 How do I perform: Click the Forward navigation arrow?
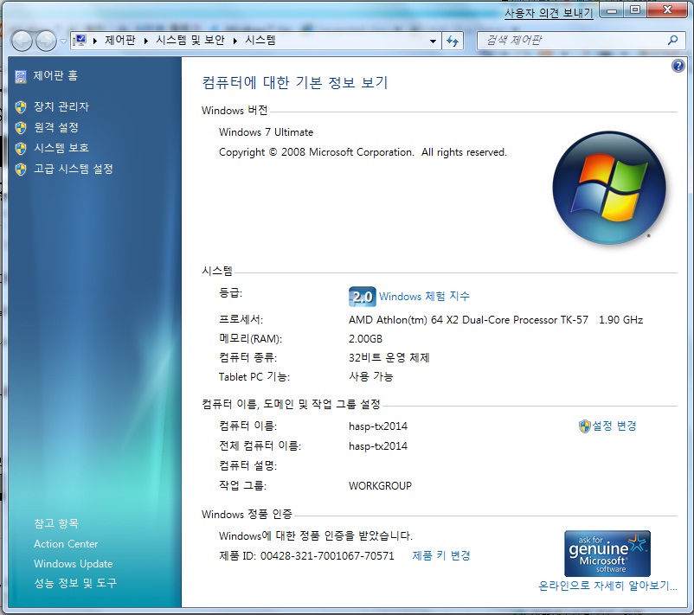coord(46,42)
